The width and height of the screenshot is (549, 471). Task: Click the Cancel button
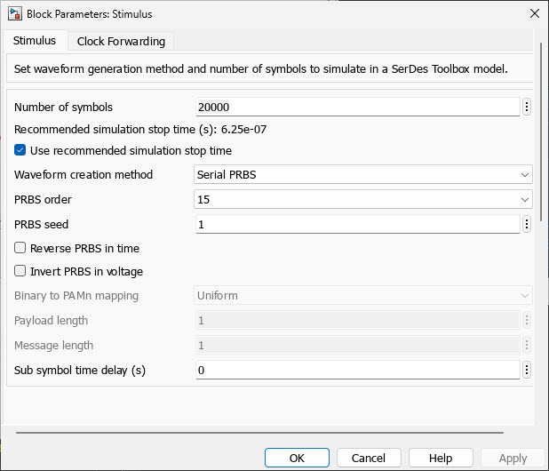coord(368,458)
